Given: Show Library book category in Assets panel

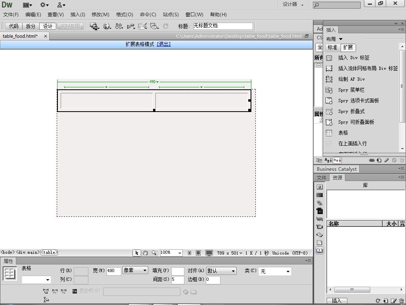Looking at the screenshot, I should point(320,251).
